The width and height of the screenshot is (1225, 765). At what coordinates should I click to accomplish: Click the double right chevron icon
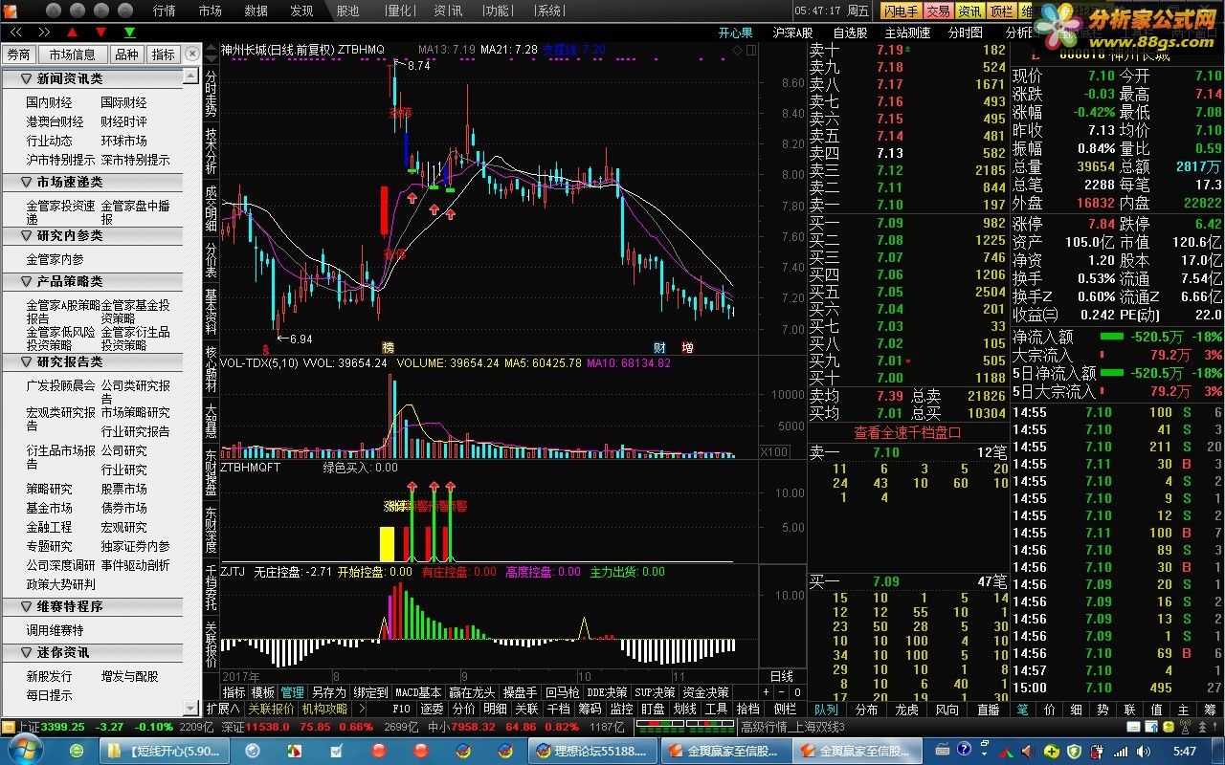(43, 33)
